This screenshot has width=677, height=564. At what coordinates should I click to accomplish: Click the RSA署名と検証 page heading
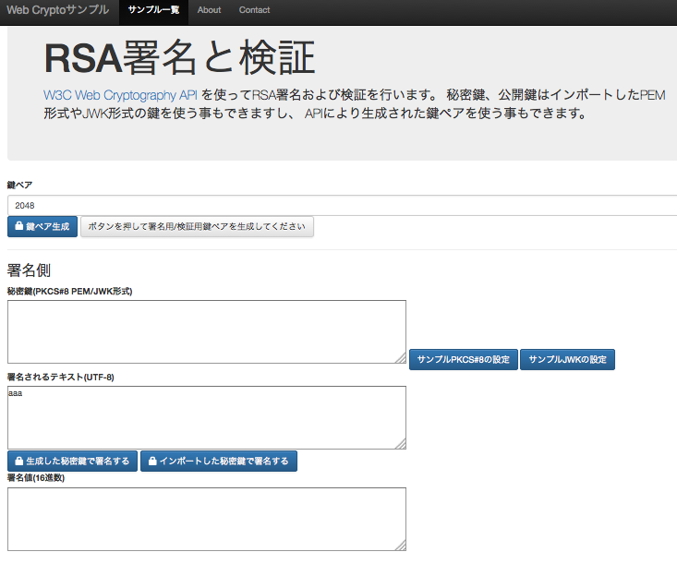click(x=179, y=58)
